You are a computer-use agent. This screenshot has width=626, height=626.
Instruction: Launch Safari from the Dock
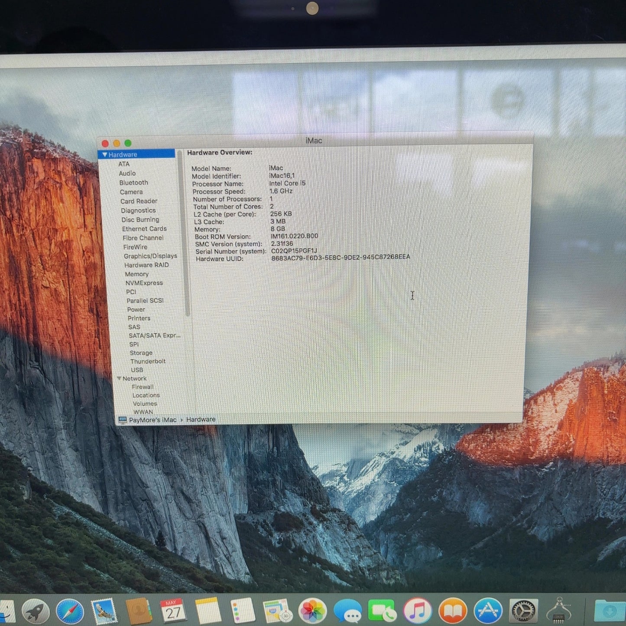coord(70,611)
